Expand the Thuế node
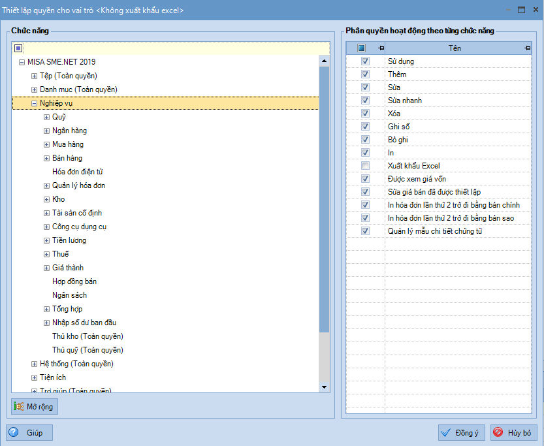This screenshot has height=446, width=544. pyautogui.click(x=46, y=254)
